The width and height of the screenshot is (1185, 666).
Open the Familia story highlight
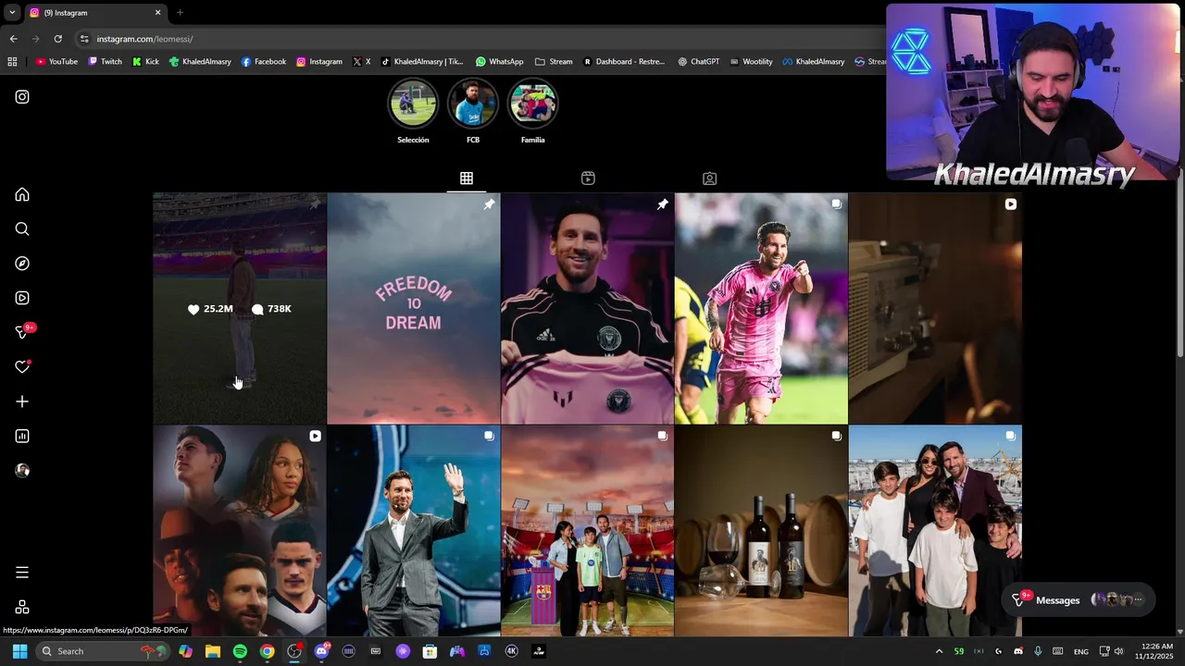[532, 112]
